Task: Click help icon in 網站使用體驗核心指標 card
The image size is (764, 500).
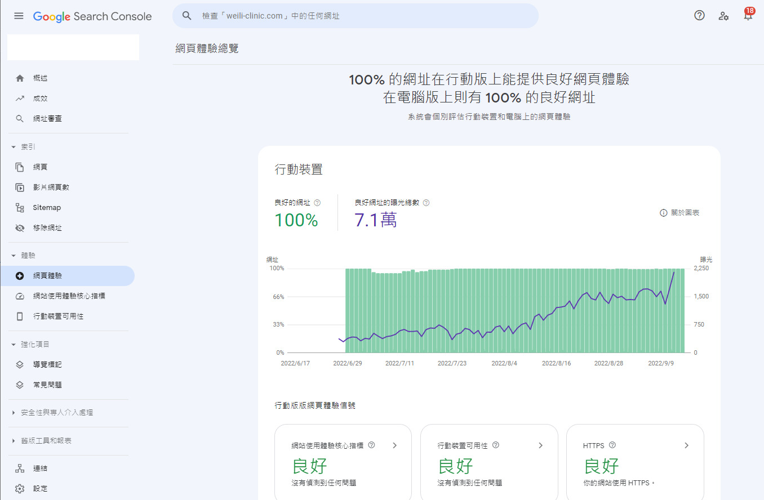Action: pos(371,445)
